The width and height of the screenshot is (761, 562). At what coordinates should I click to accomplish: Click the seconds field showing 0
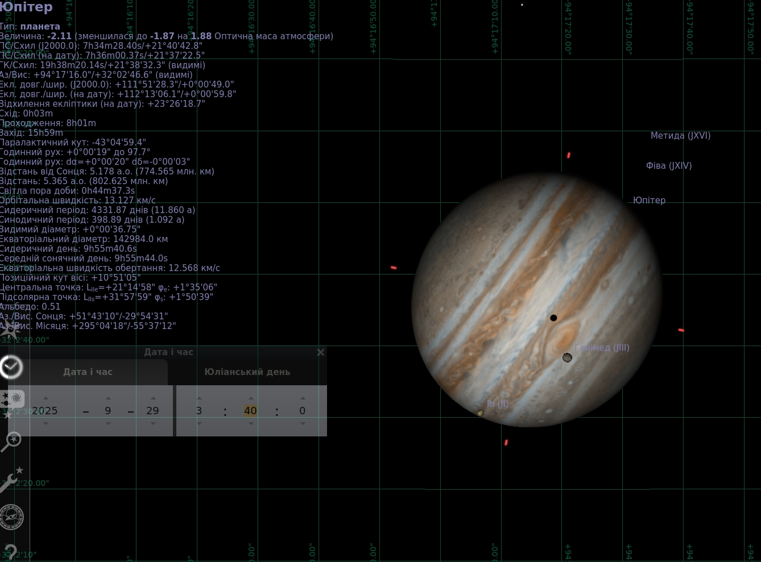[x=303, y=411]
